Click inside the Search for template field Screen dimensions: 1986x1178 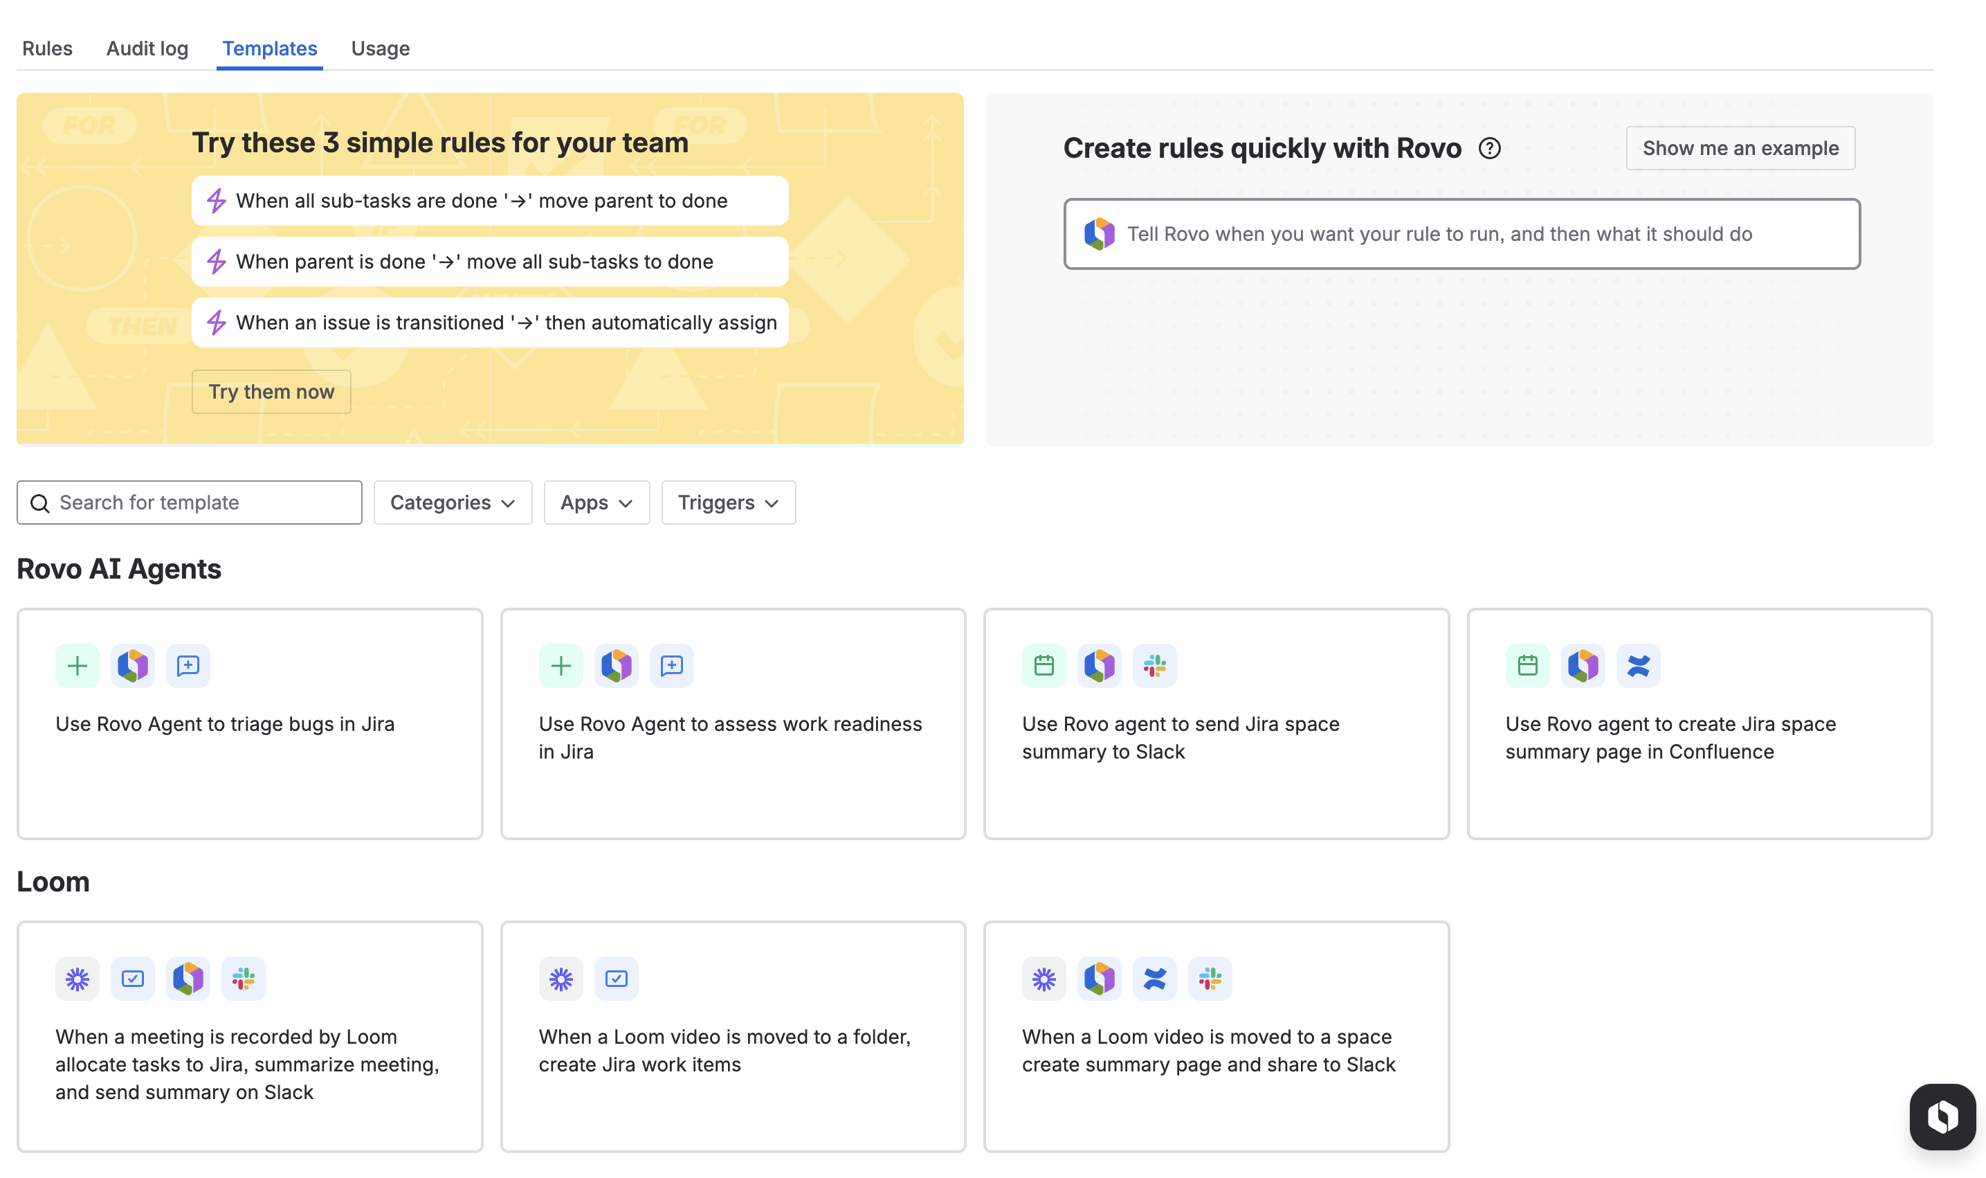point(190,502)
